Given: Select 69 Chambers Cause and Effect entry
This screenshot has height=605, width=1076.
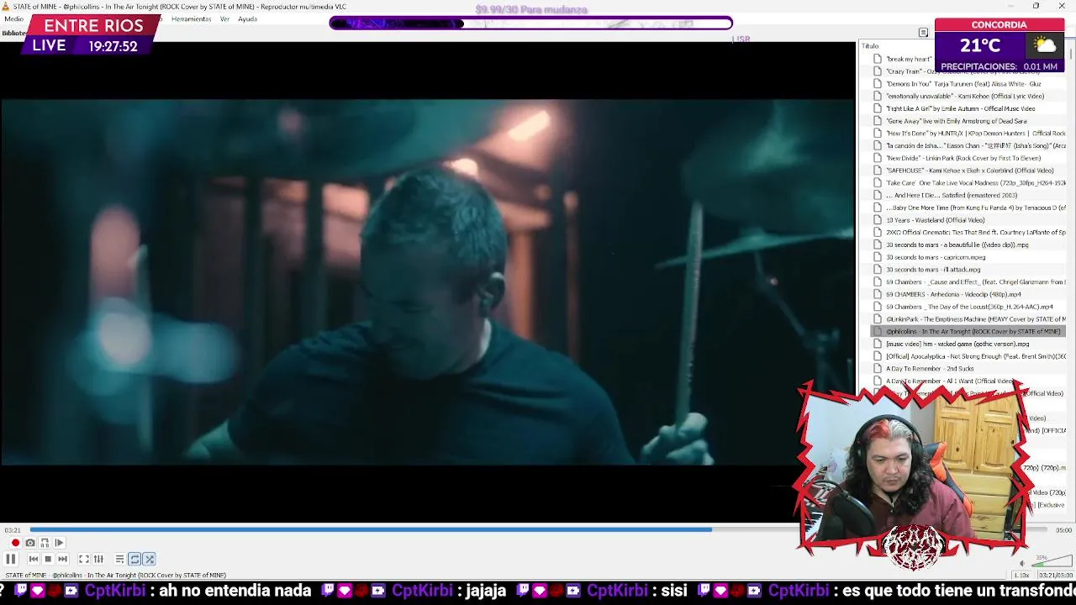Looking at the screenshot, I should click(968, 281).
